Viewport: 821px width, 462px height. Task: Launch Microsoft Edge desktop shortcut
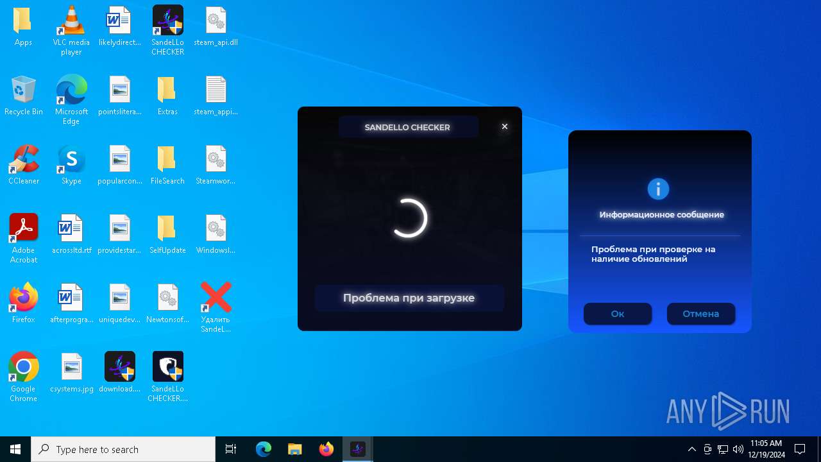(x=71, y=99)
